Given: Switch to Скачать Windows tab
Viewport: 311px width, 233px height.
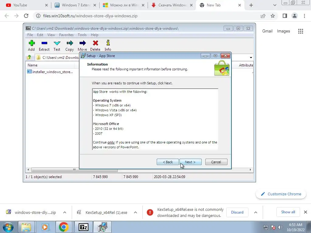Looking at the screenshot, I should [x=172, y=5].
